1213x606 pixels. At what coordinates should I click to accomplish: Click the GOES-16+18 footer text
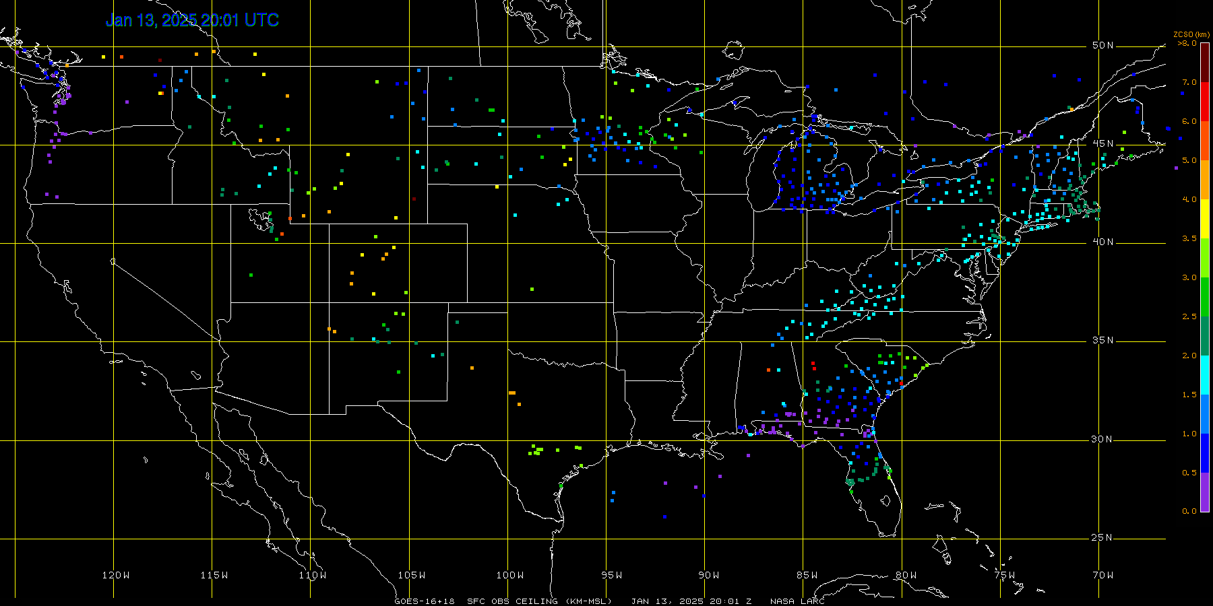[425, 601]
